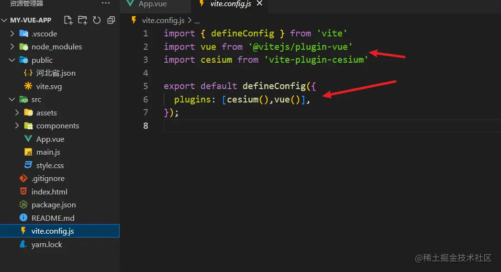The height and width of the screenshot is (272, 501).
Task: Click the vite.svg asterisk file icon
Action: 28,86
